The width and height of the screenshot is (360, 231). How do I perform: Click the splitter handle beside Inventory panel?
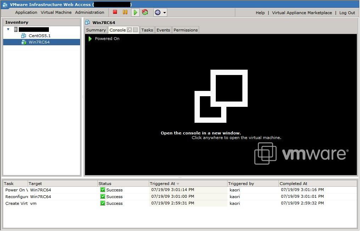point(83,97)
